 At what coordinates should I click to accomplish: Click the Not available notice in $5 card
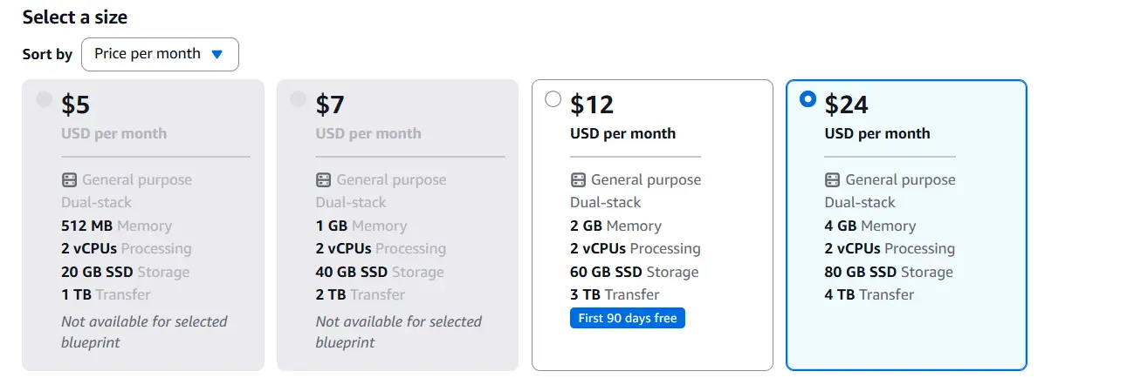point(144,332)
